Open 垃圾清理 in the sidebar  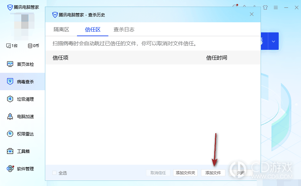pos(22,99)
